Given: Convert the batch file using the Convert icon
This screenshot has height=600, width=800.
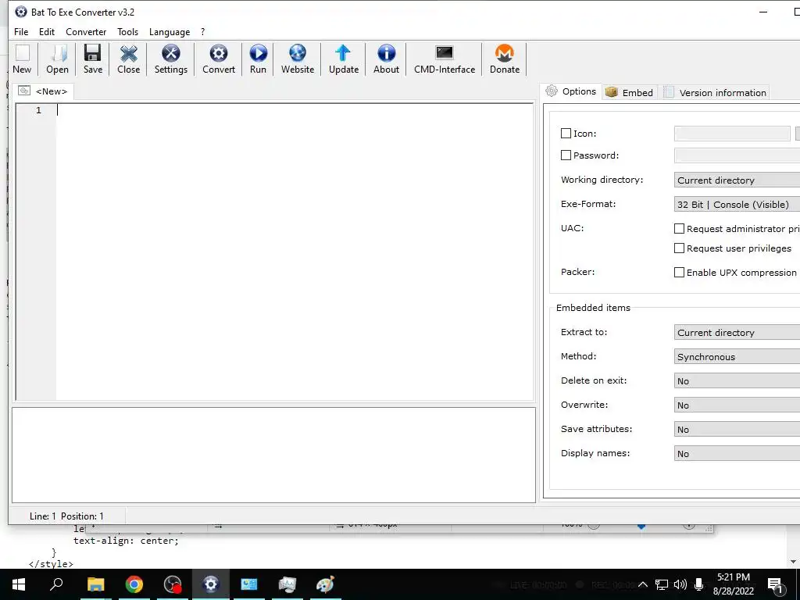Looking at the screenshot, I should point(219,59).
